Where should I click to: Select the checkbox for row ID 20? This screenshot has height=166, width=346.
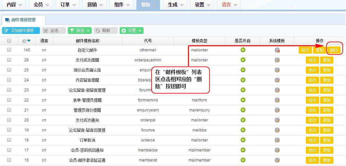9,120
